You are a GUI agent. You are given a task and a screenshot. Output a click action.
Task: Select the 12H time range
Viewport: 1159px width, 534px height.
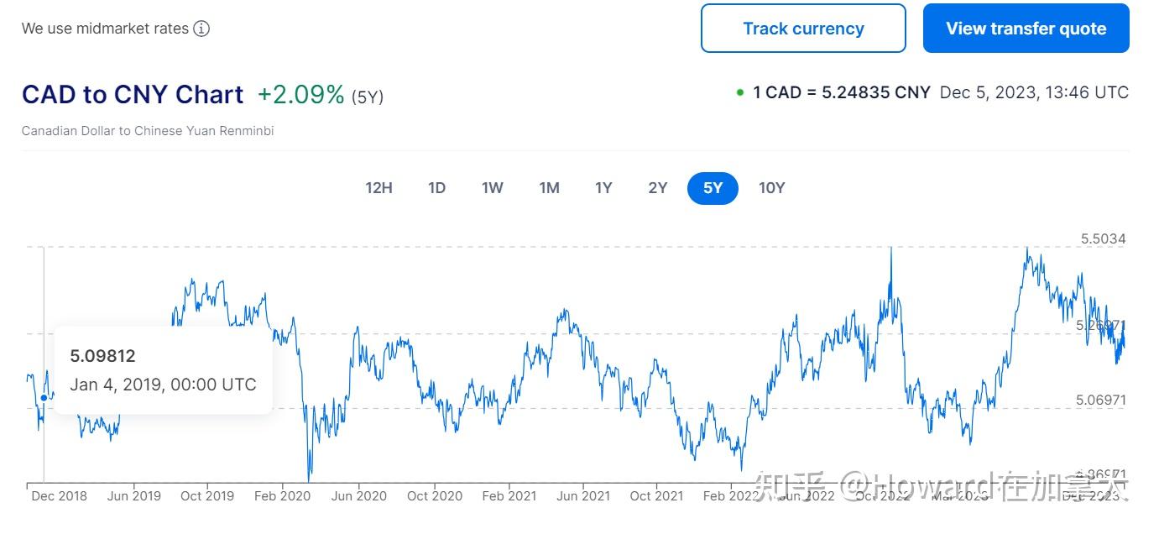[x=379, y=188]
